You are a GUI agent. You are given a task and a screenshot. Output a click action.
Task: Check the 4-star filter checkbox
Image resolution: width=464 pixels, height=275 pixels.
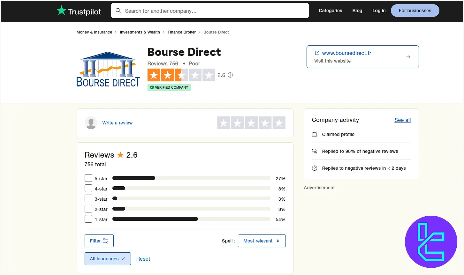[x=88, y=188]
